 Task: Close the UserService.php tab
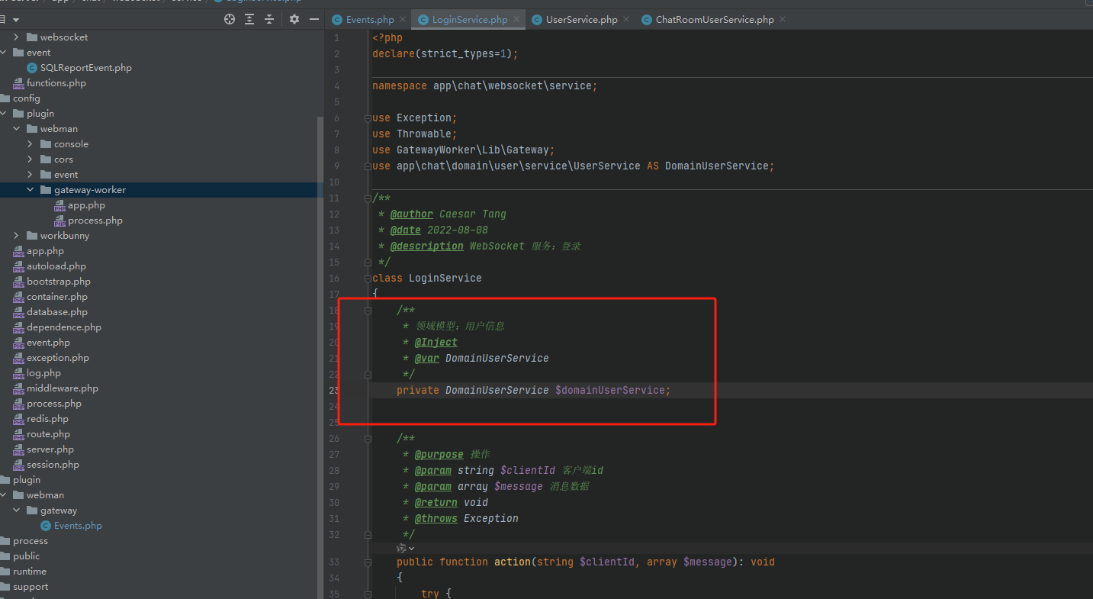[626, 20]
